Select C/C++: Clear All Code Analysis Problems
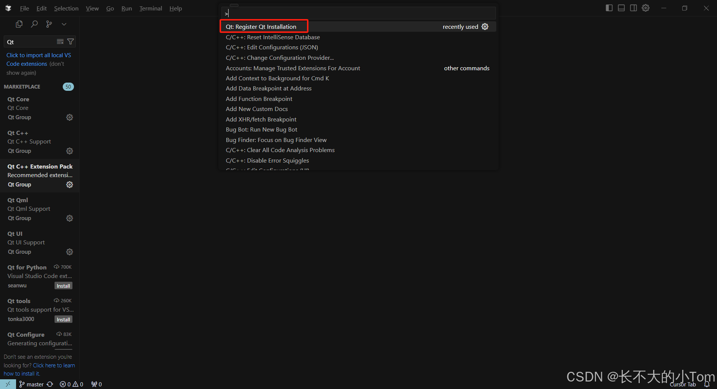 358,150
